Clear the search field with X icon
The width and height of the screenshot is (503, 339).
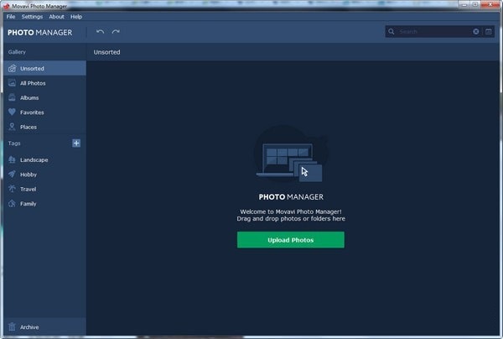[x=476, y=31]
